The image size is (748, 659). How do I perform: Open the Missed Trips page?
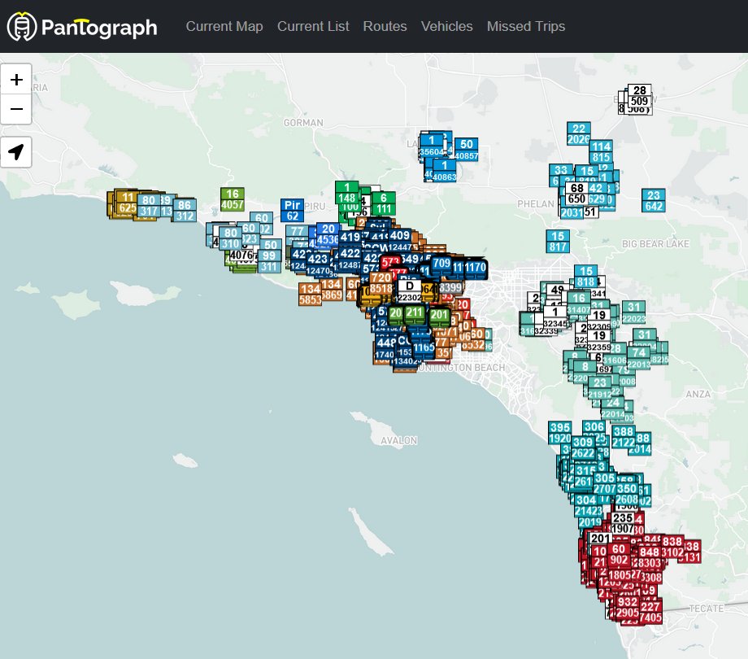[526, 26]
